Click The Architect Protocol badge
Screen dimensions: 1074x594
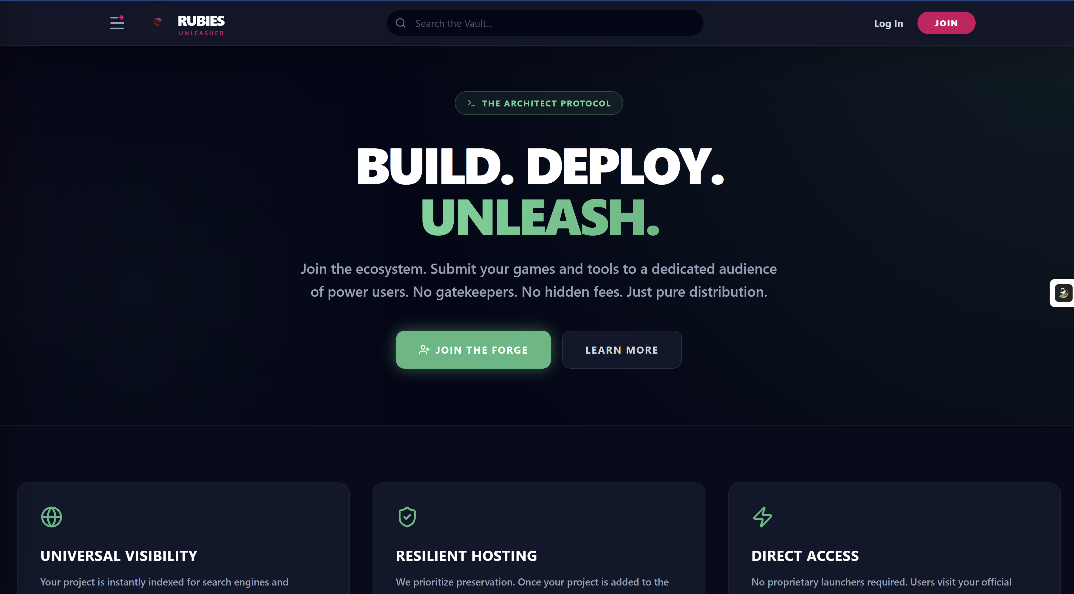[x=546, y=103]
